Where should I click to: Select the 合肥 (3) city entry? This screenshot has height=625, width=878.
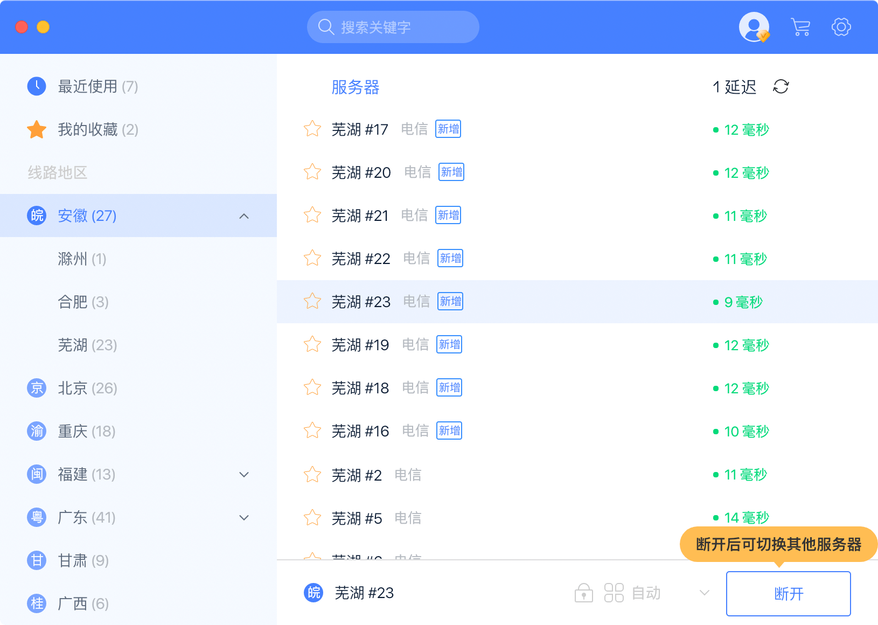[x=83, y=302]
